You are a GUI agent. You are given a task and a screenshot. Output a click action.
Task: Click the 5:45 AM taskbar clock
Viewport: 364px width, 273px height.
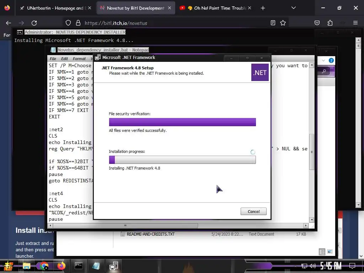click(x=331, y=266)
